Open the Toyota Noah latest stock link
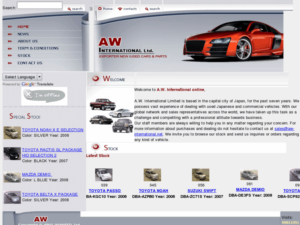This screenshot has height=225, width=300. point(154,191)
